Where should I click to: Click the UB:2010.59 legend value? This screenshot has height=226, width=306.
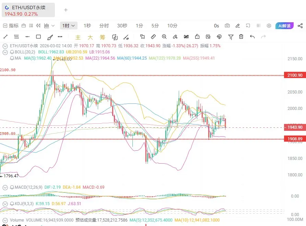[x=76, y=52]
